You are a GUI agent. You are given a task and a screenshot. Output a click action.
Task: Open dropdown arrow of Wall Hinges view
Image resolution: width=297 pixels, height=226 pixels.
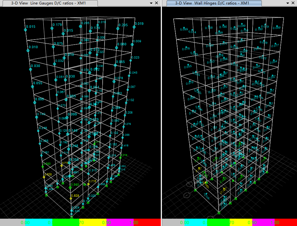tap(288, 3)
